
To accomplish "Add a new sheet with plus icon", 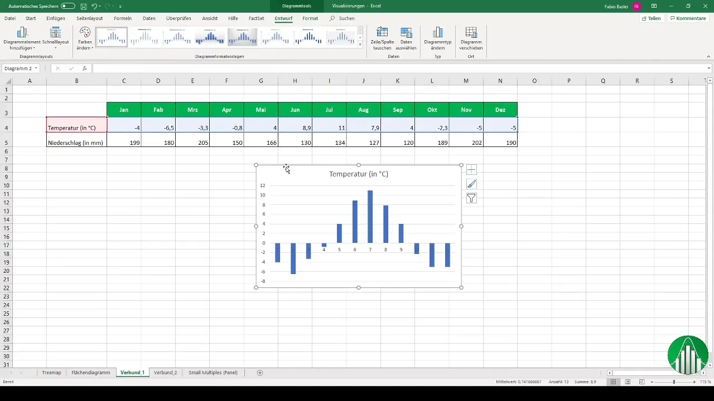I will [260, 373].
